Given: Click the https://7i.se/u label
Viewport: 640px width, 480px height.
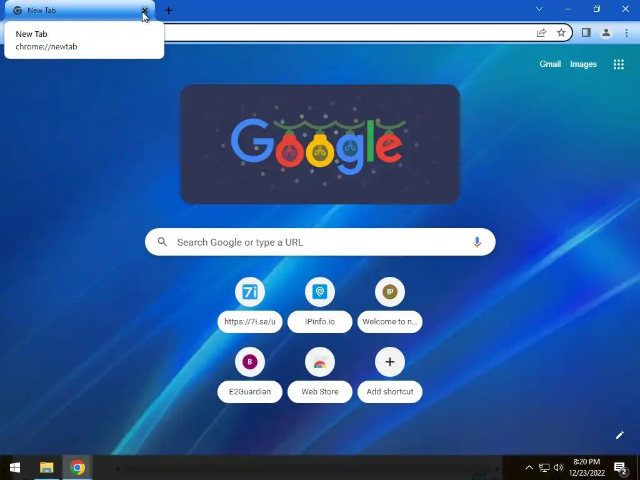Looking at the screenshot, I should (250, 322).
